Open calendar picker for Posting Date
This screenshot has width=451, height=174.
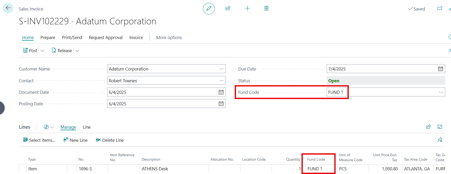click(221, 104)
